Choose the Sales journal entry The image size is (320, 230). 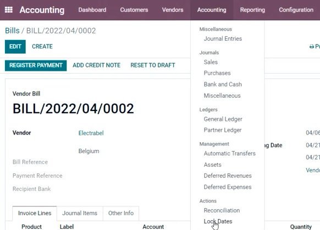211,62
